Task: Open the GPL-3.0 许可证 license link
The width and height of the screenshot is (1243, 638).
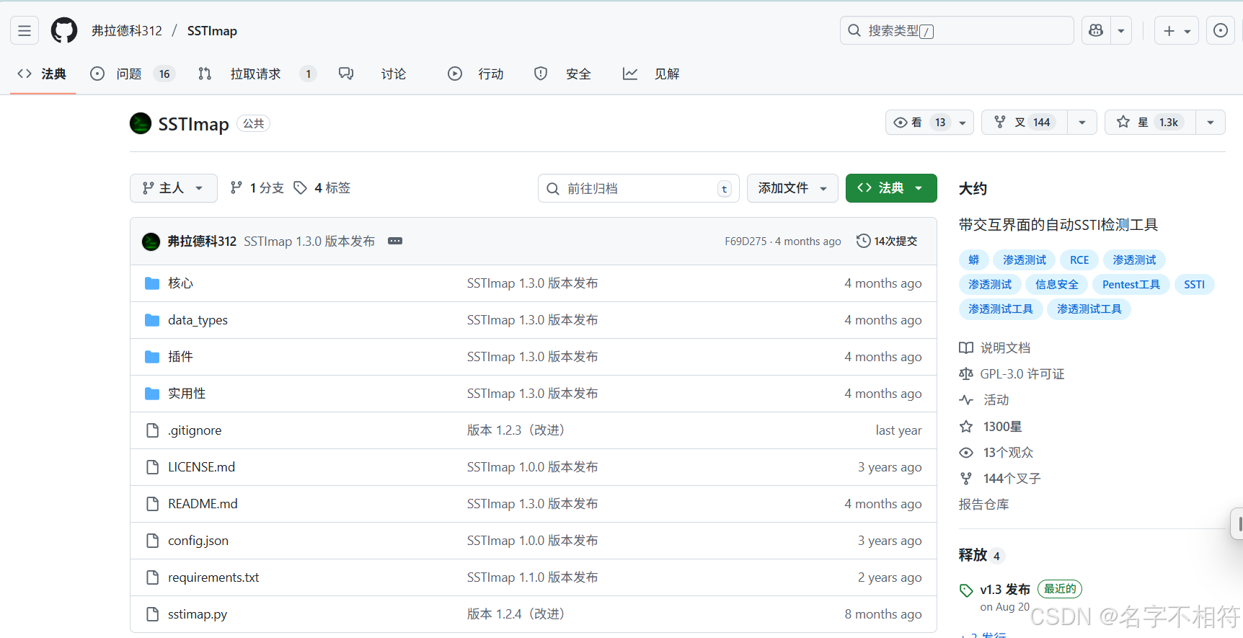Action: (1012, 374)
